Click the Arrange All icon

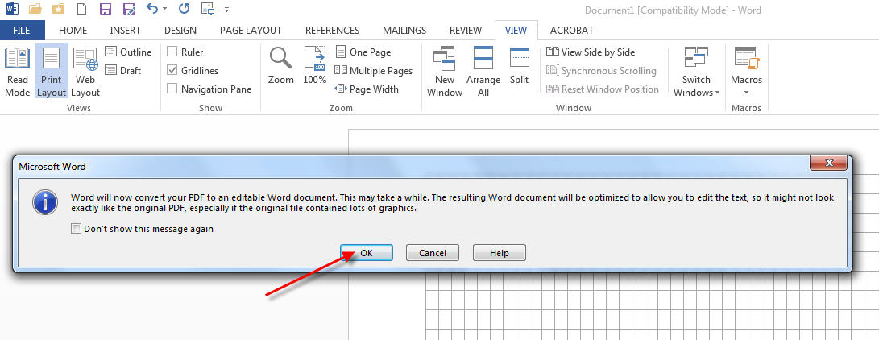(483, 71)
